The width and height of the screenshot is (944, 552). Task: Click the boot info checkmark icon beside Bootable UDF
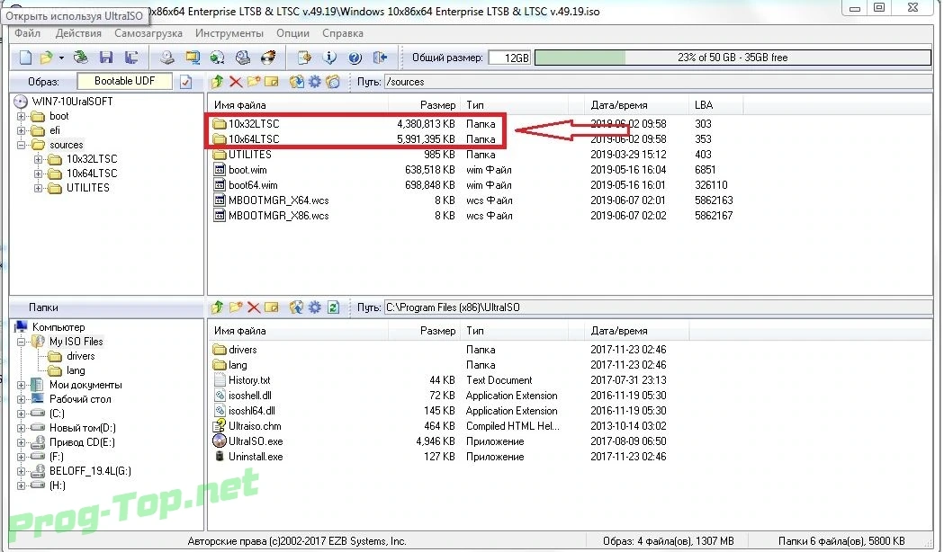point(186,82)
